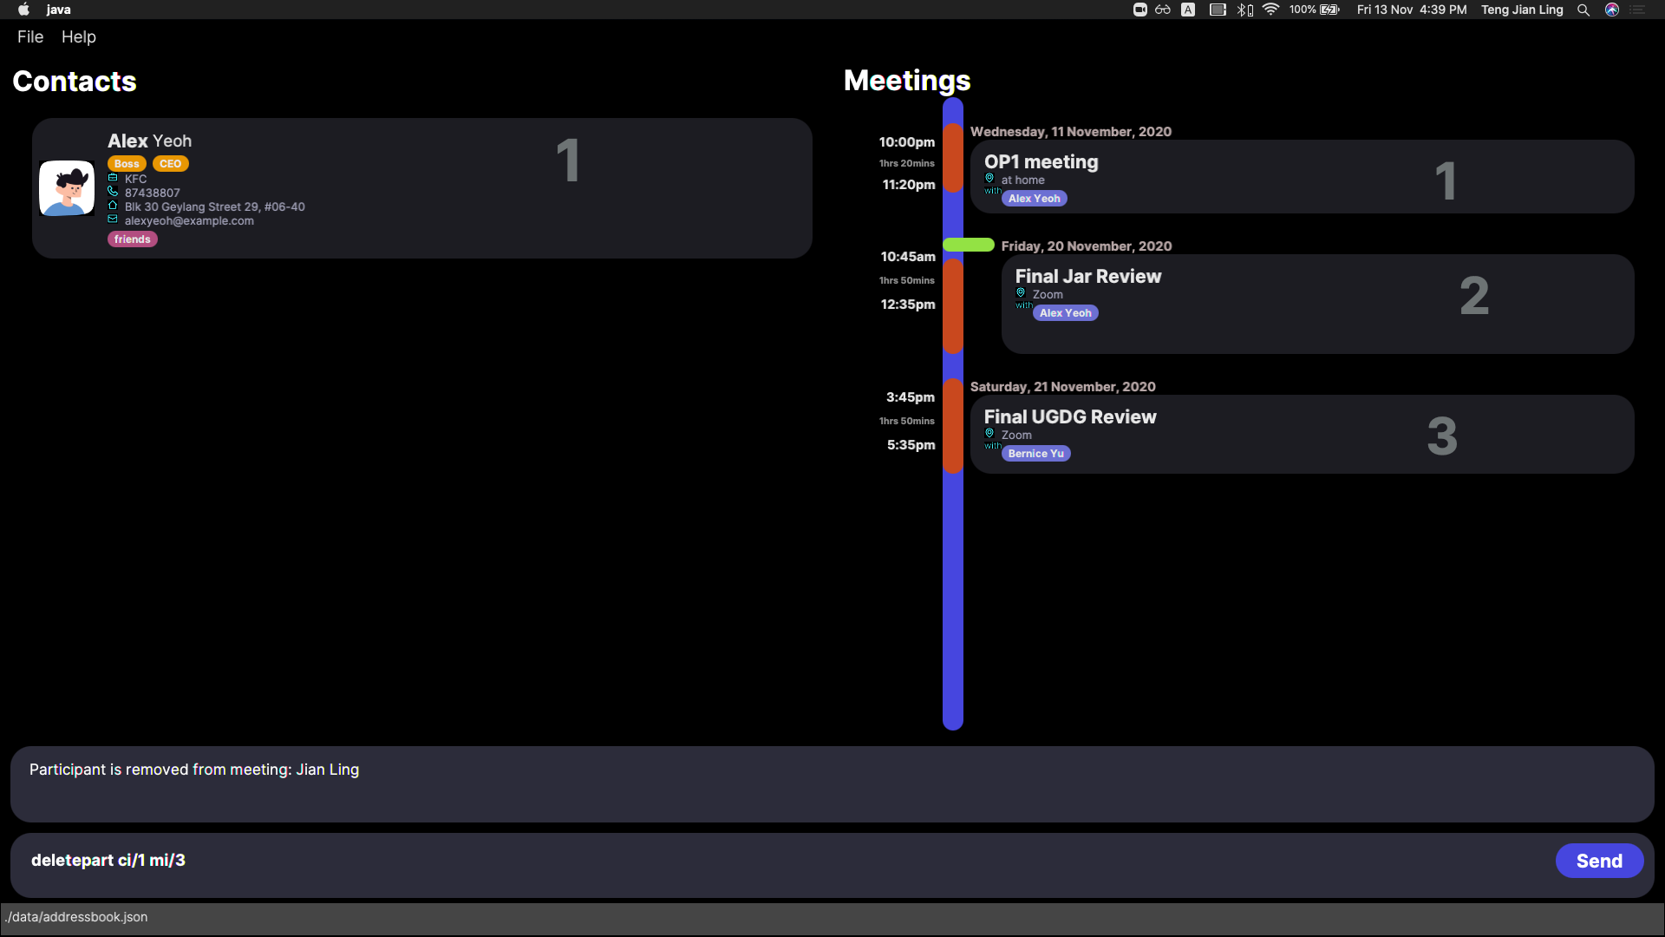The width and height of the screenshot is (1665, 937).
Task: Click the location pin in Final Jar Review
Action: 1021,293
